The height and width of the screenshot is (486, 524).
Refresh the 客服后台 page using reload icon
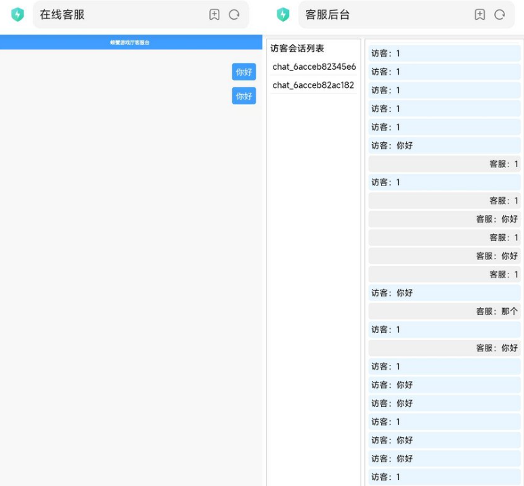(500, 15)
